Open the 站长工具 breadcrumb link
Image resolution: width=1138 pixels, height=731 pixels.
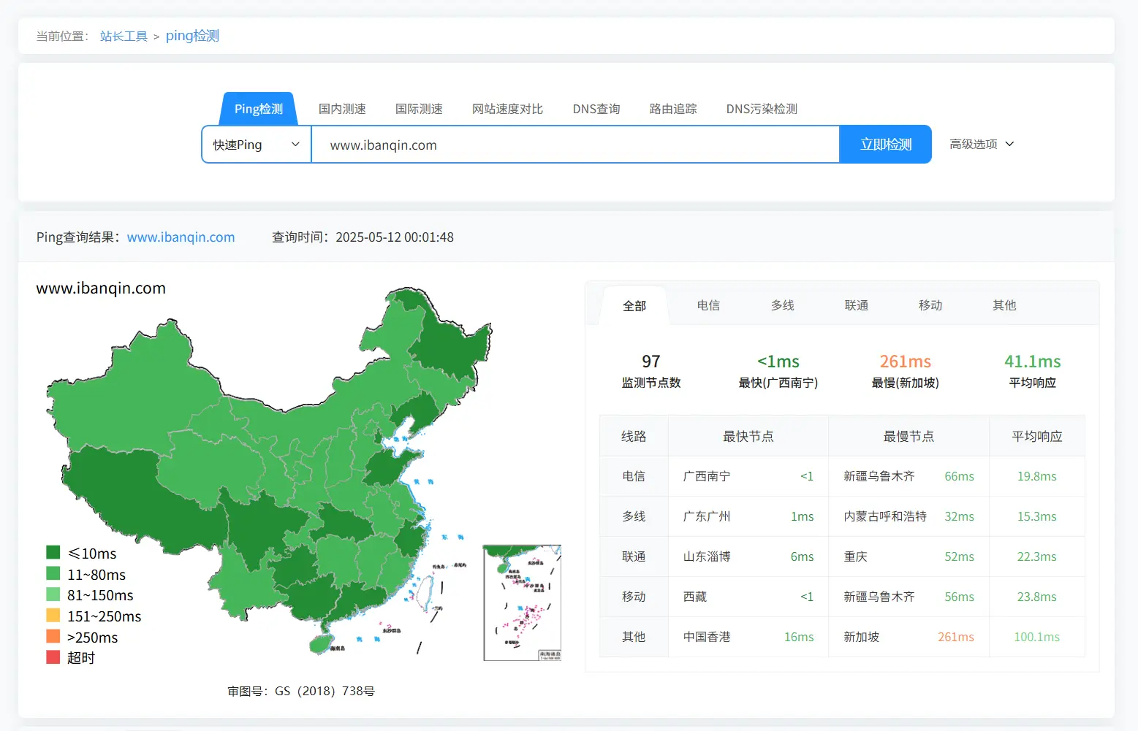[x=124, y=35]
